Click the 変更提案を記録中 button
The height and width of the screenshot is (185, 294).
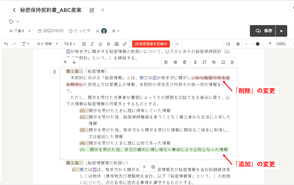(x=151, y=44)
